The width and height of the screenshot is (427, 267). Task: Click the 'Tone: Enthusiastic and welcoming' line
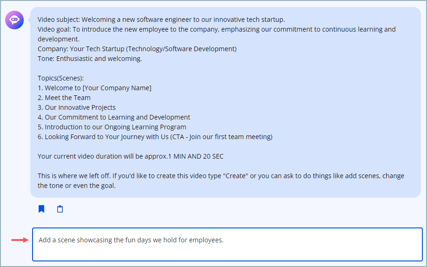pos(90,59)
